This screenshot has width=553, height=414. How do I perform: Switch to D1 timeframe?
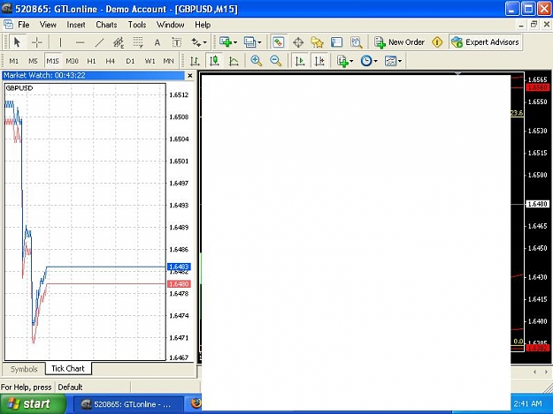tap(130, 61)
